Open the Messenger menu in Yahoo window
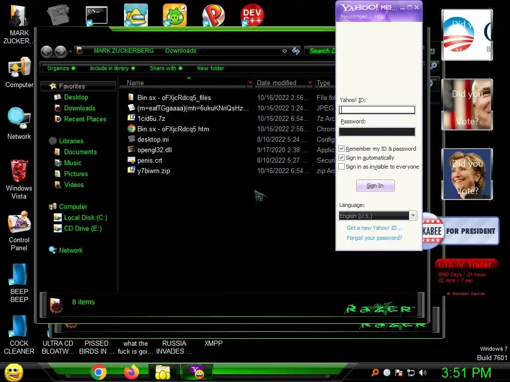Screen dimensions: 510x382 (354, 16)
